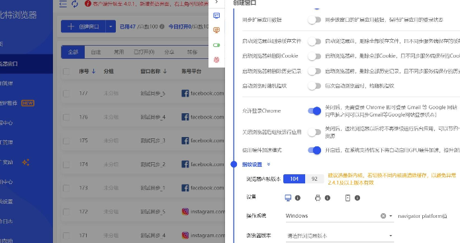Click the info icon next to Android device

tap(328, 198)
